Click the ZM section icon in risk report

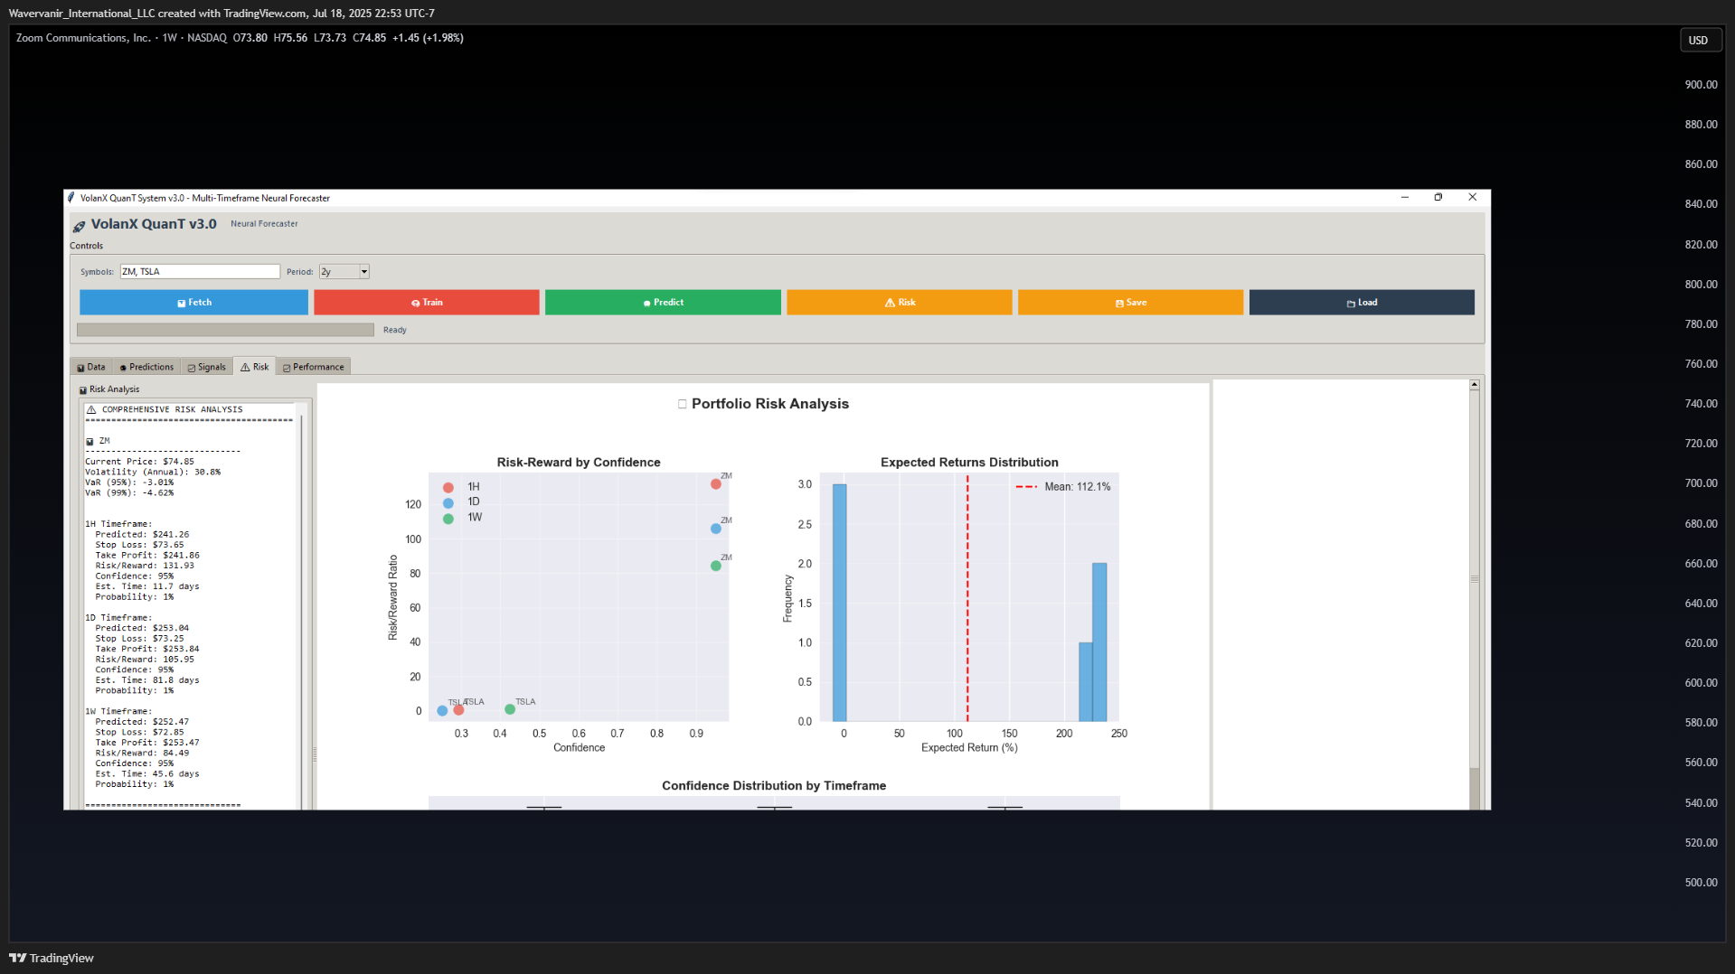(90, 442)
